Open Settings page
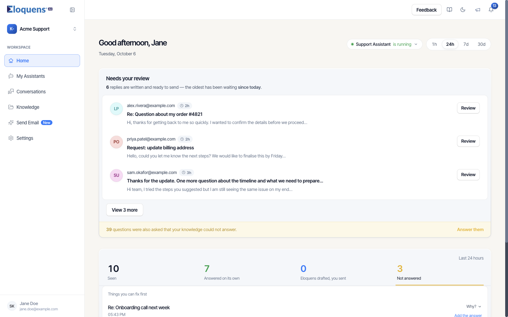The height and width of the screenshot is (317, 508). 42,138
